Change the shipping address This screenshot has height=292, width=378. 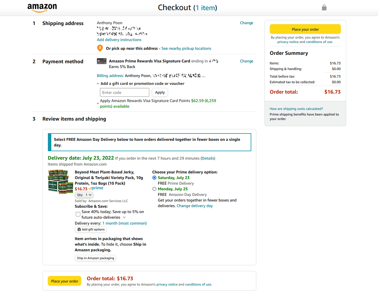point(246,23)
